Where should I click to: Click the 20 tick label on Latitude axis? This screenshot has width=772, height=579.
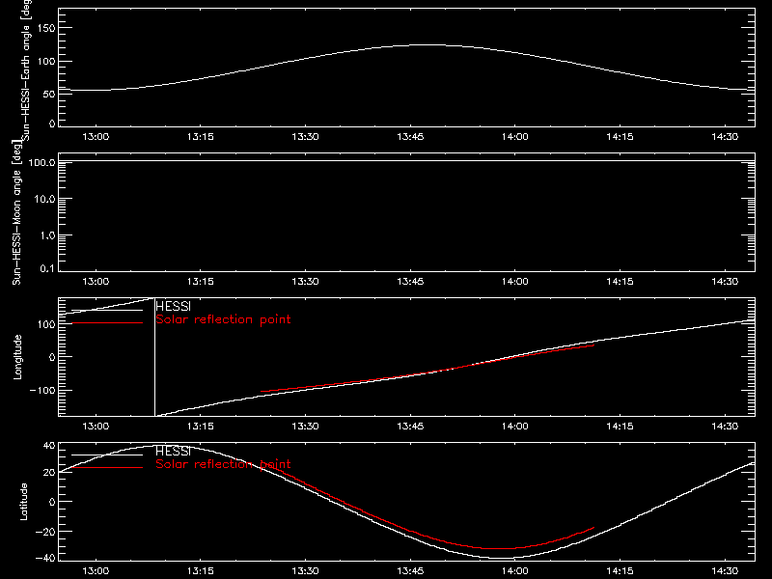[49, 473]
